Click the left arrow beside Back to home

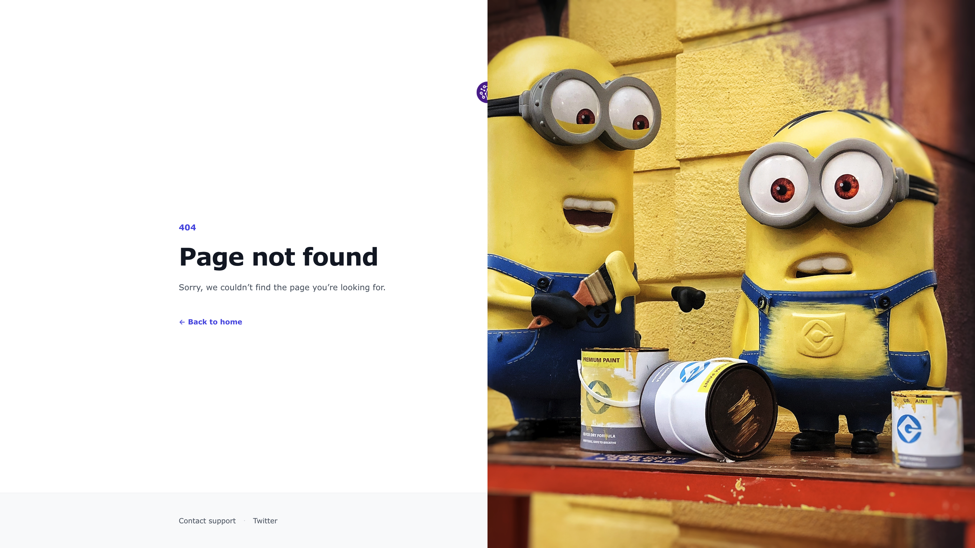pos(182,322)
